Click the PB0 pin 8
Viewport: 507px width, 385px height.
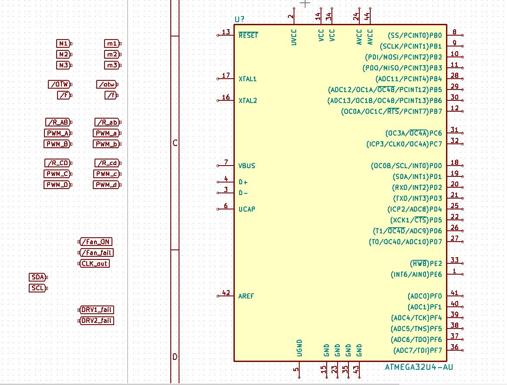pyautogui.click(x=455, y=35)
